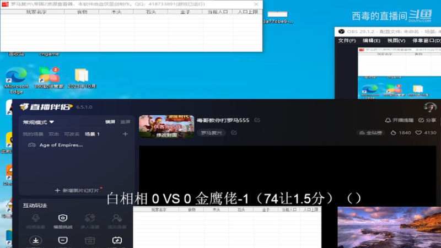441x248 pixels.
Task: Switch to 竖屏 portrait mode
Action: click(x=125, y=122)
